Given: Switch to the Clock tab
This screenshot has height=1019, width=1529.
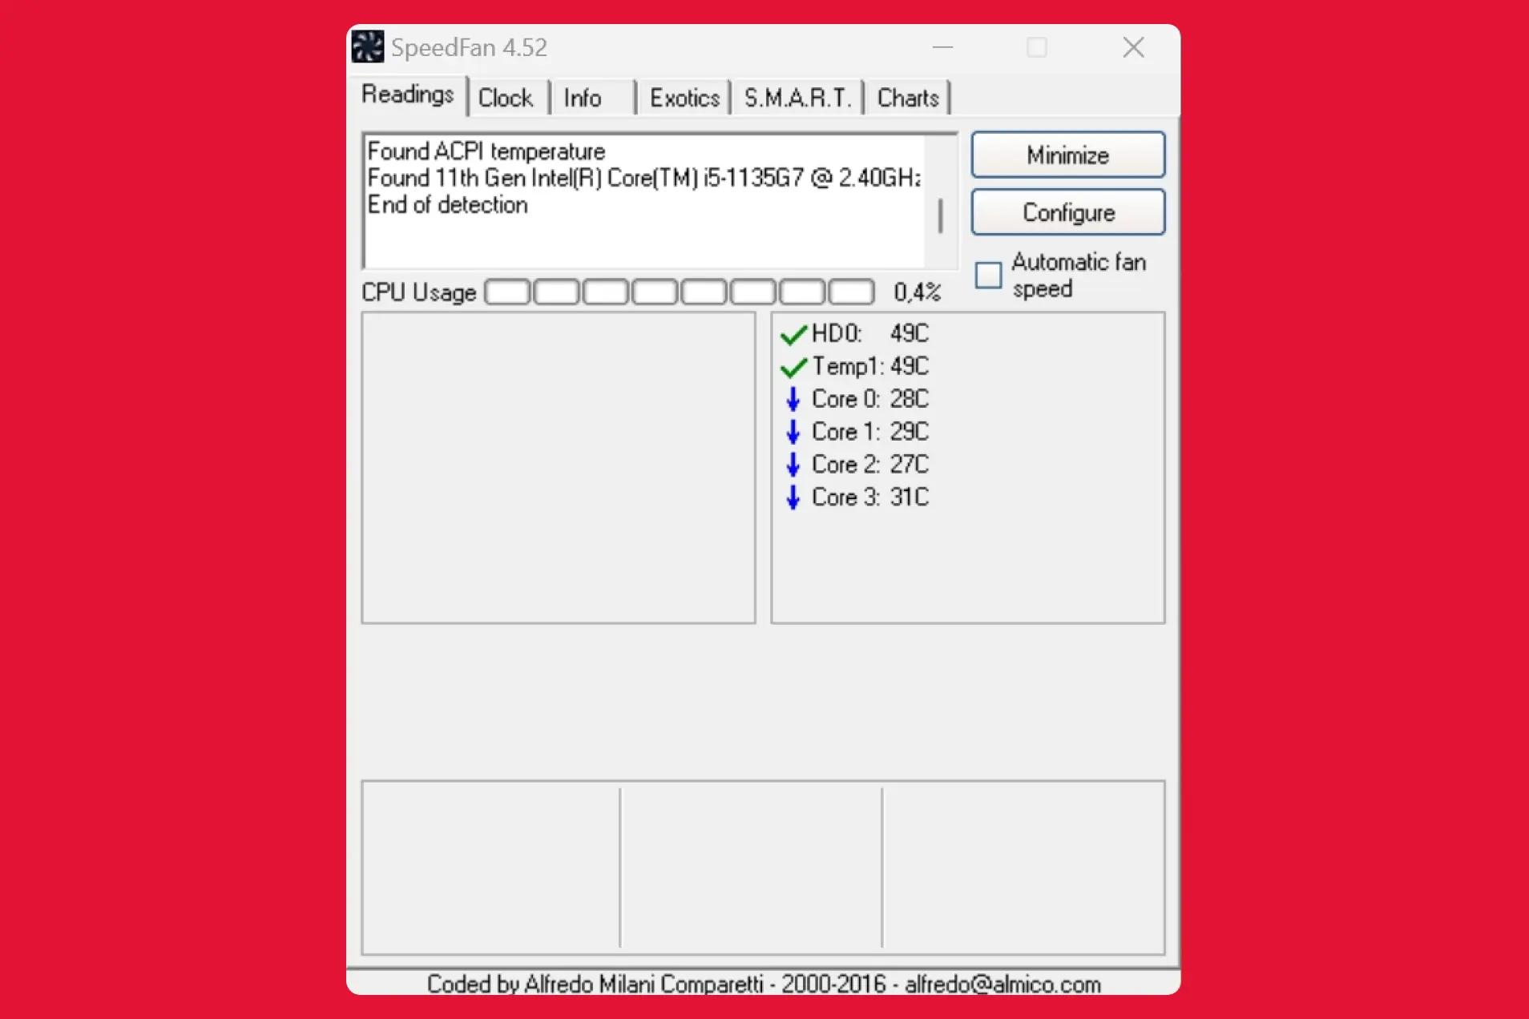Looking at the screenshot, I should click(x=506, y=98).
